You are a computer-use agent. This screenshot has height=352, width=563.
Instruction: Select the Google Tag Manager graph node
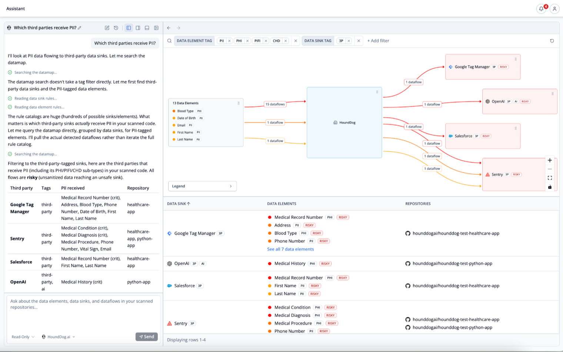tap(483, 67)
